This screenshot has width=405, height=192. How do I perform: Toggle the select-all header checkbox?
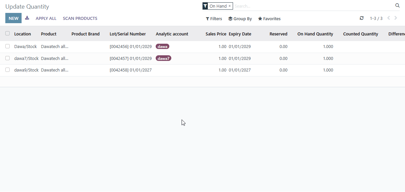(x=7, y=33)
